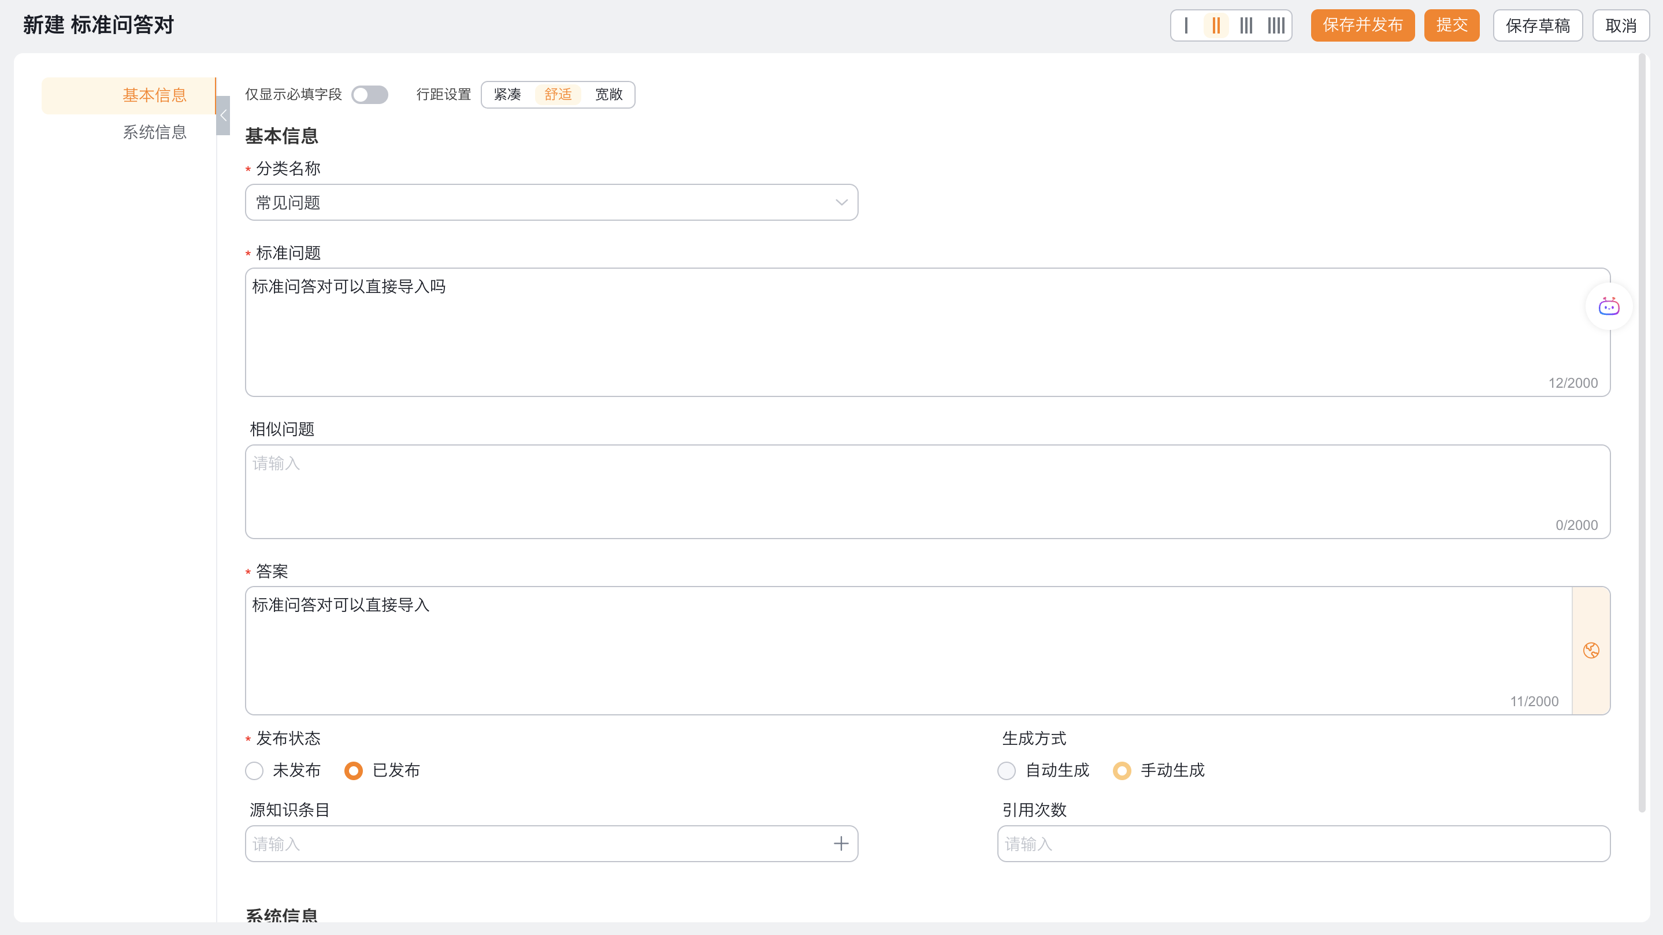Open the 分类名称 dropdown
The image size is (1663, 935).
(551, 203)
